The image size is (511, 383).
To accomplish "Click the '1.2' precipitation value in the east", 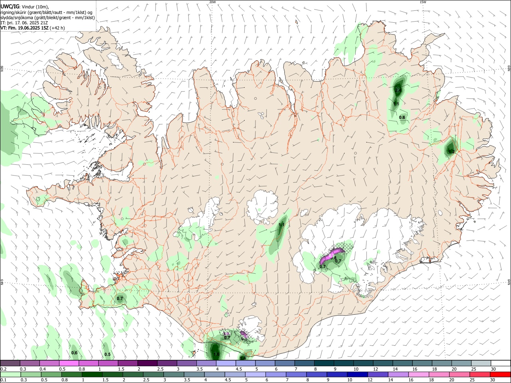I will point(452,152).
